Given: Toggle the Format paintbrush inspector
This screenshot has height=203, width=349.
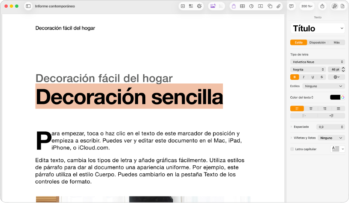Looking at the screenshot, I should coord(334,6).
